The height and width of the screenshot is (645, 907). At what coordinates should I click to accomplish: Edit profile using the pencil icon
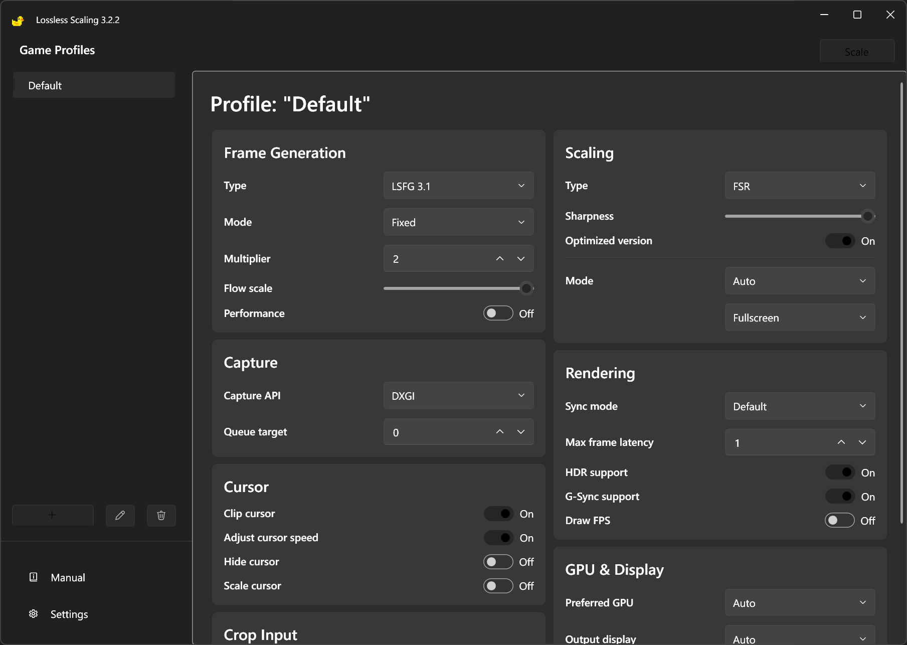point(120,515)
